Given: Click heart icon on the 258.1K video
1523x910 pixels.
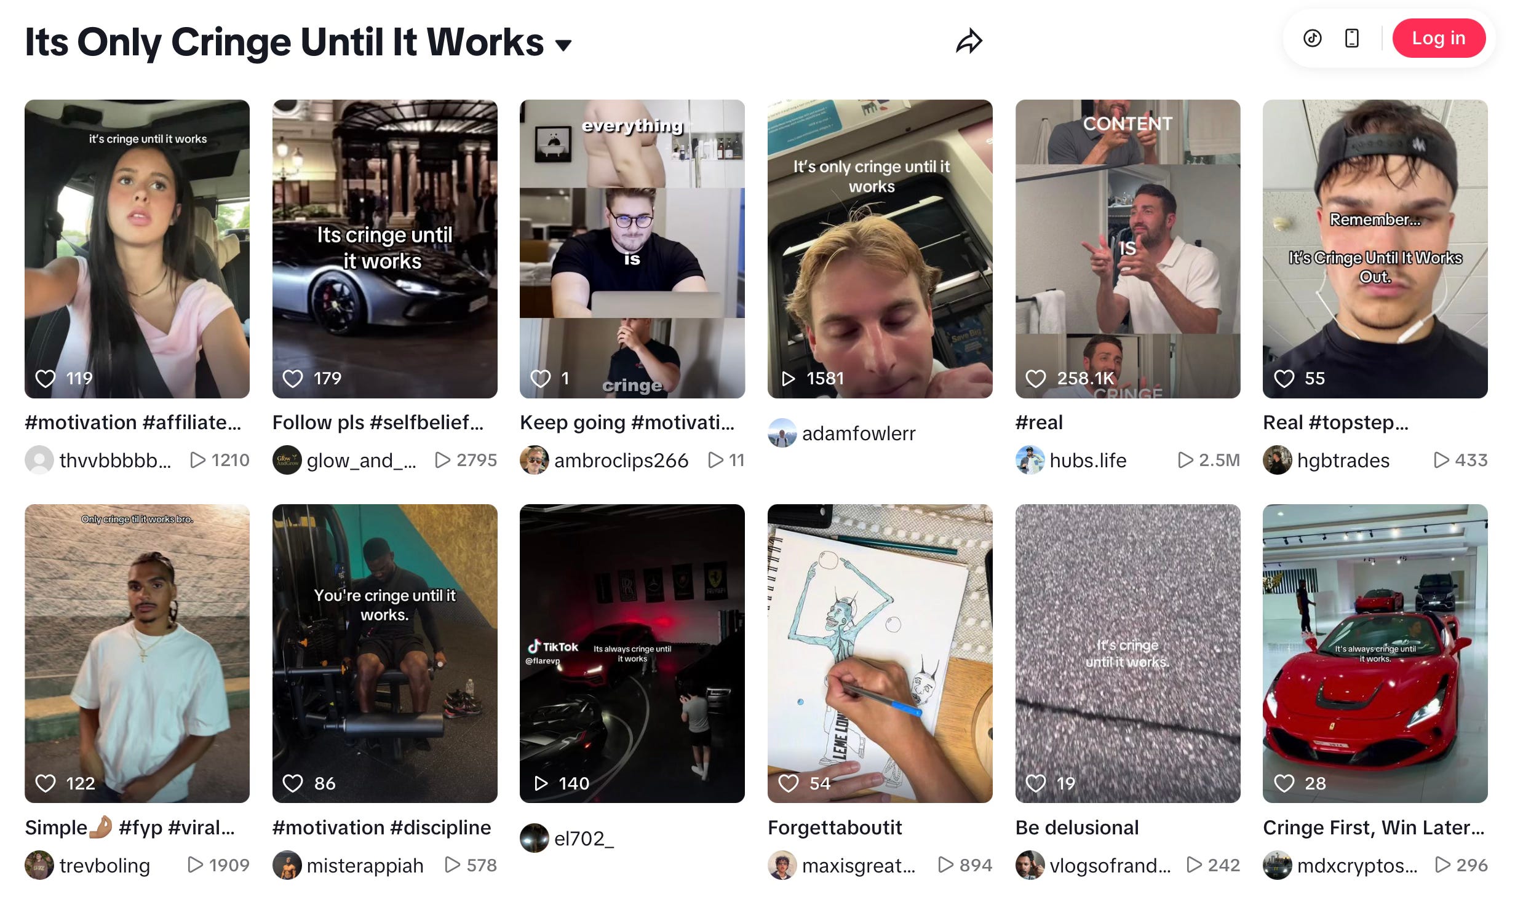Looking at the screenshot, I should [1036, 378].
